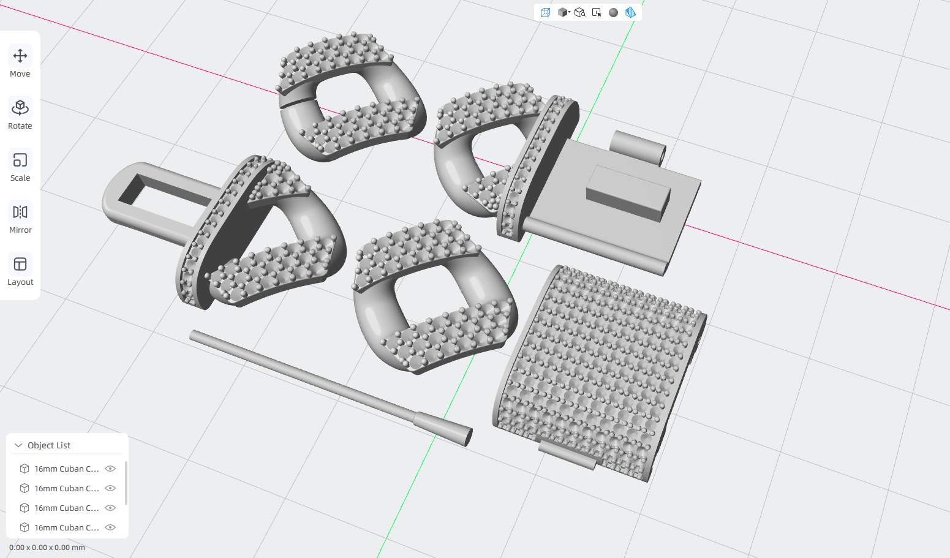Viewport: 950px width, 558px height.
Task: Hide the first 16mm Cuban object
Action: pos(110,469)
